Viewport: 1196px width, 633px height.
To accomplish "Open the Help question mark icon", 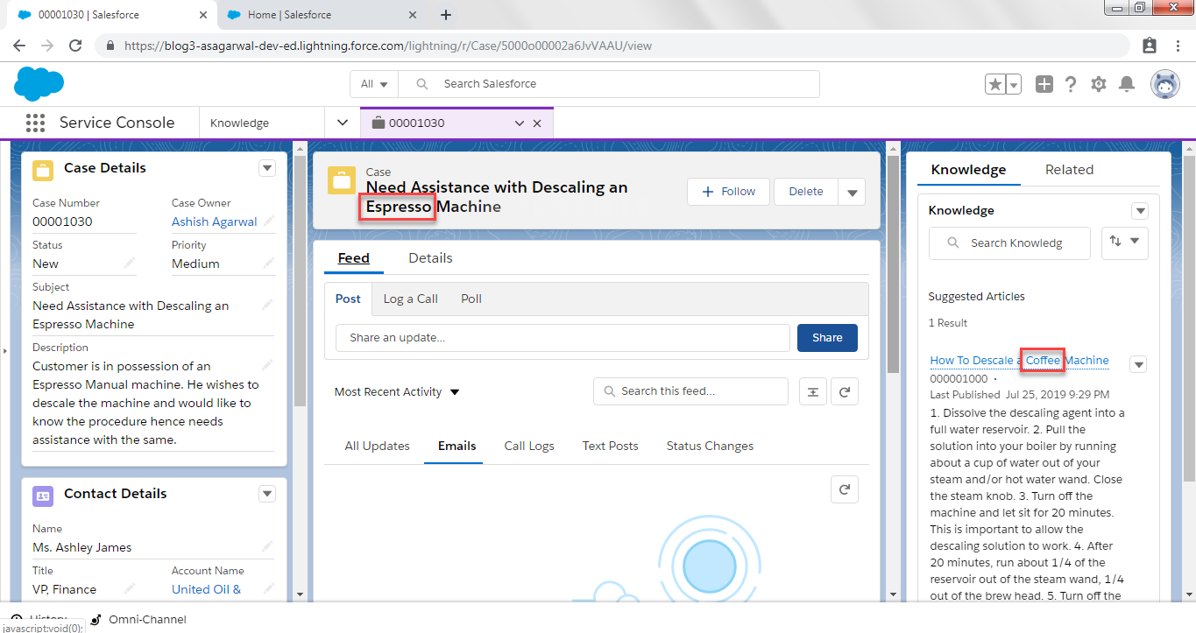I will coord(1071,84).
